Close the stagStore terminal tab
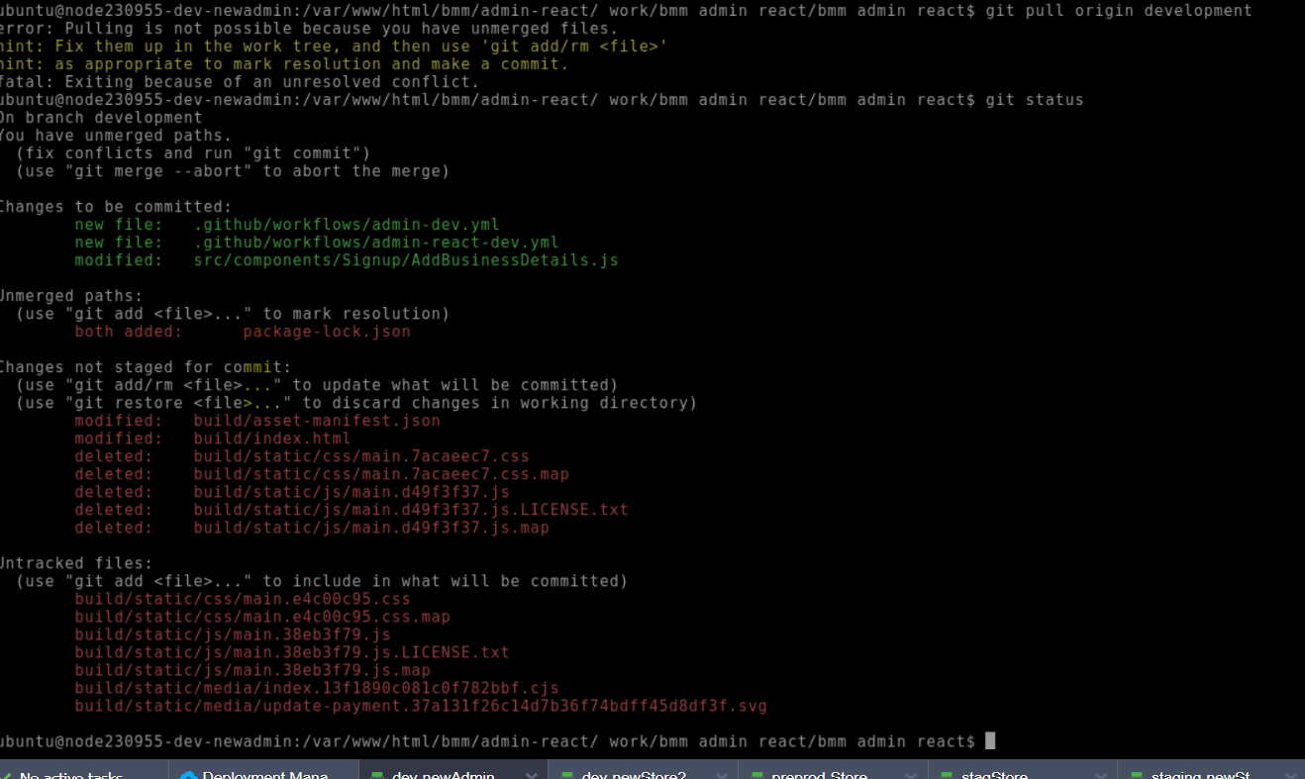Viewport: 1305px width, 779px height. 1100,776
